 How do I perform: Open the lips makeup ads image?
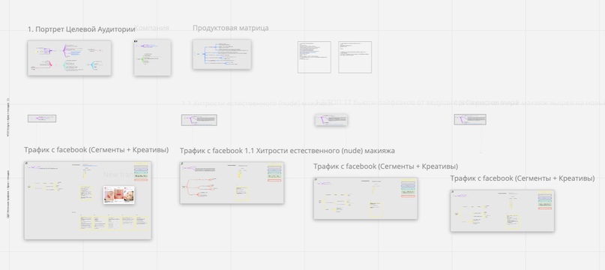pos(119,195)
